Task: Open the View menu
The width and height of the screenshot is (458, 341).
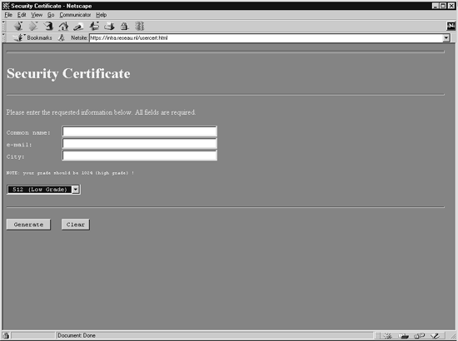Action: [x=37, y=15]
